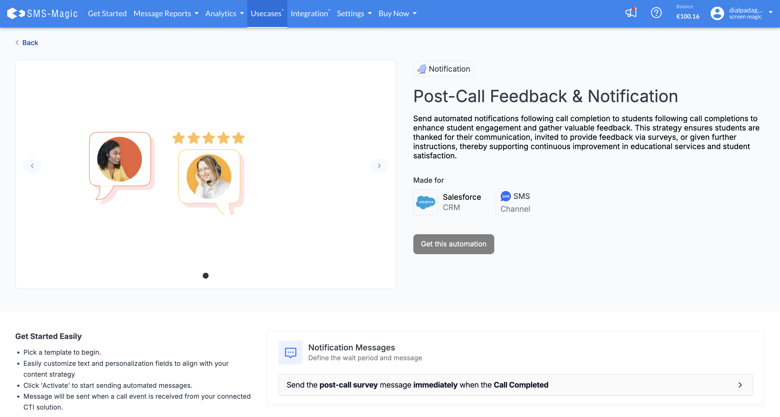
Task: Click the SMS-Magic logo
Action: (x=42, y=13)
